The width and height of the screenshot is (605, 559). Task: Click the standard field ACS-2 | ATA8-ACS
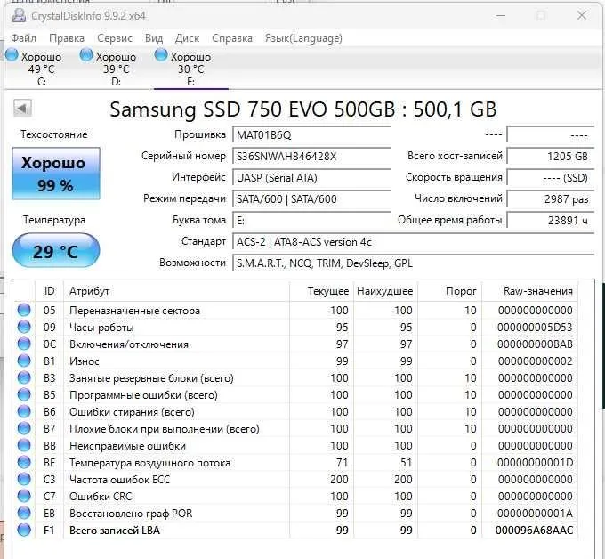(413, 242)
